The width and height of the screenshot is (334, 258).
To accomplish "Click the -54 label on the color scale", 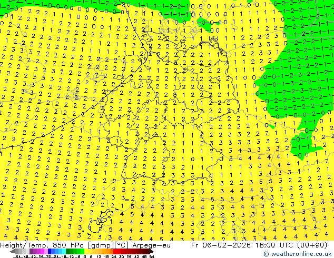I will [17, 256].
